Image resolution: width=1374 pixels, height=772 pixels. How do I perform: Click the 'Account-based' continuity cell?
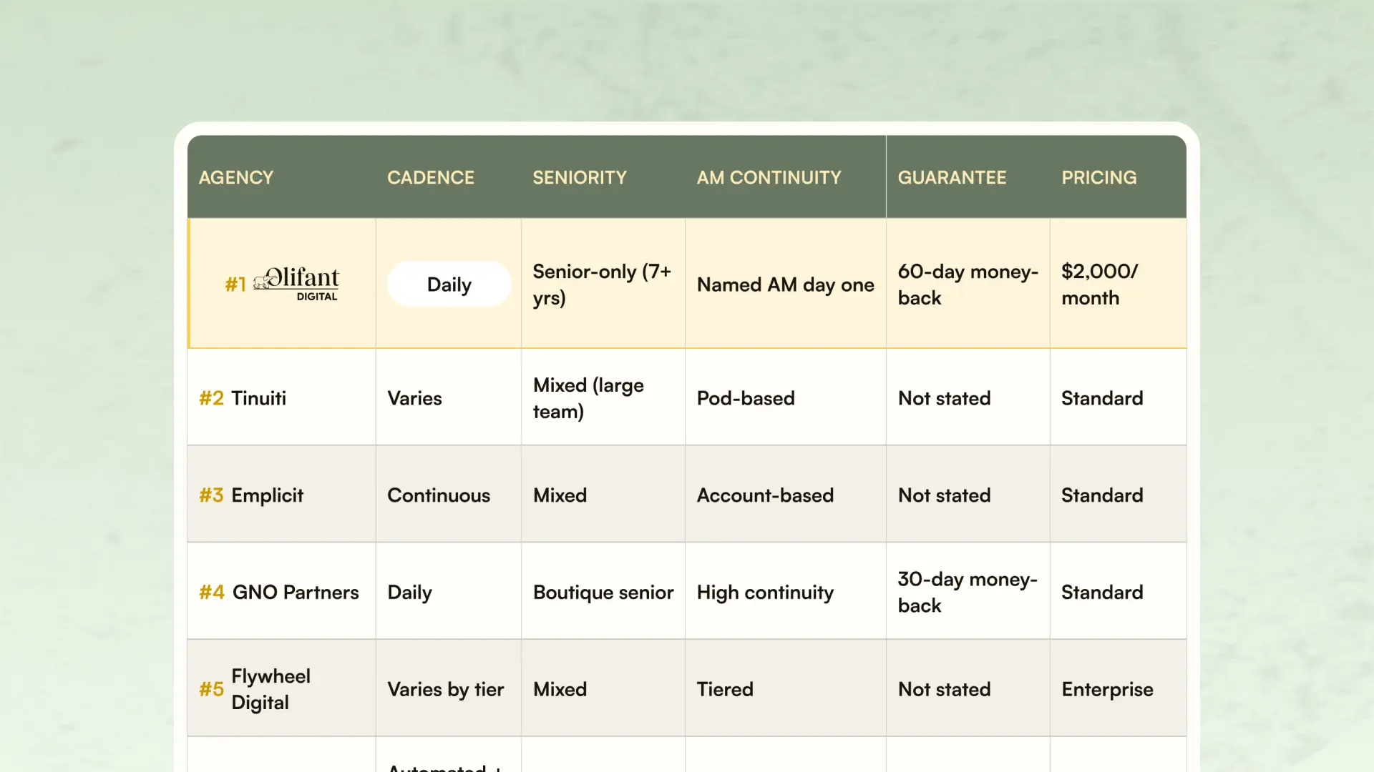click(786, 495)
